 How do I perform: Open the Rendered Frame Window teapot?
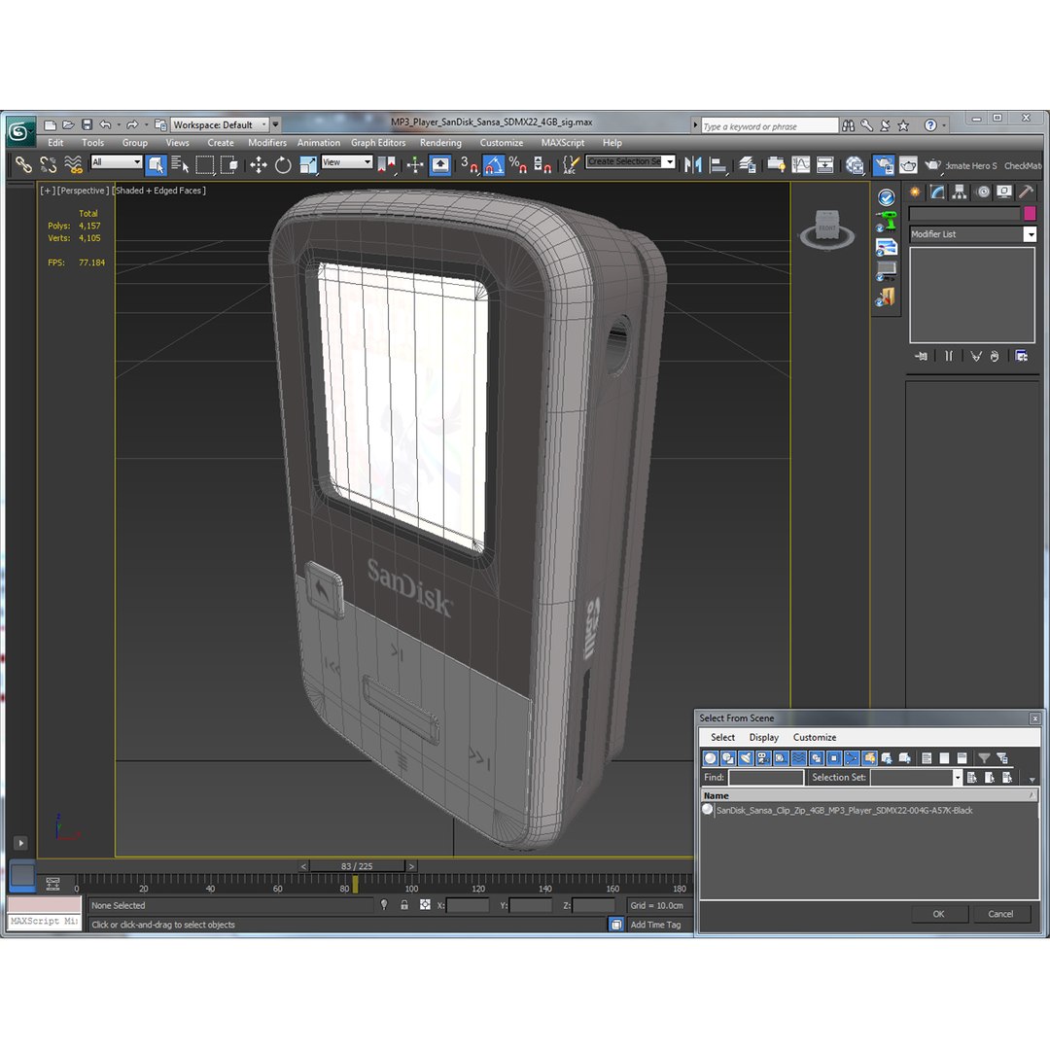click(x=908, y=164)
